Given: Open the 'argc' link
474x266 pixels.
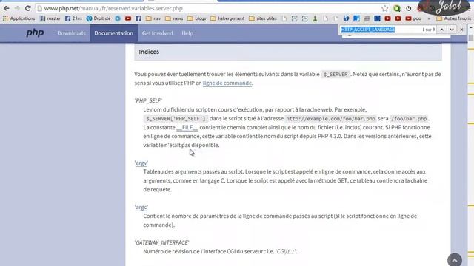Looking at the screenshot, I should [x=141, y=207].
